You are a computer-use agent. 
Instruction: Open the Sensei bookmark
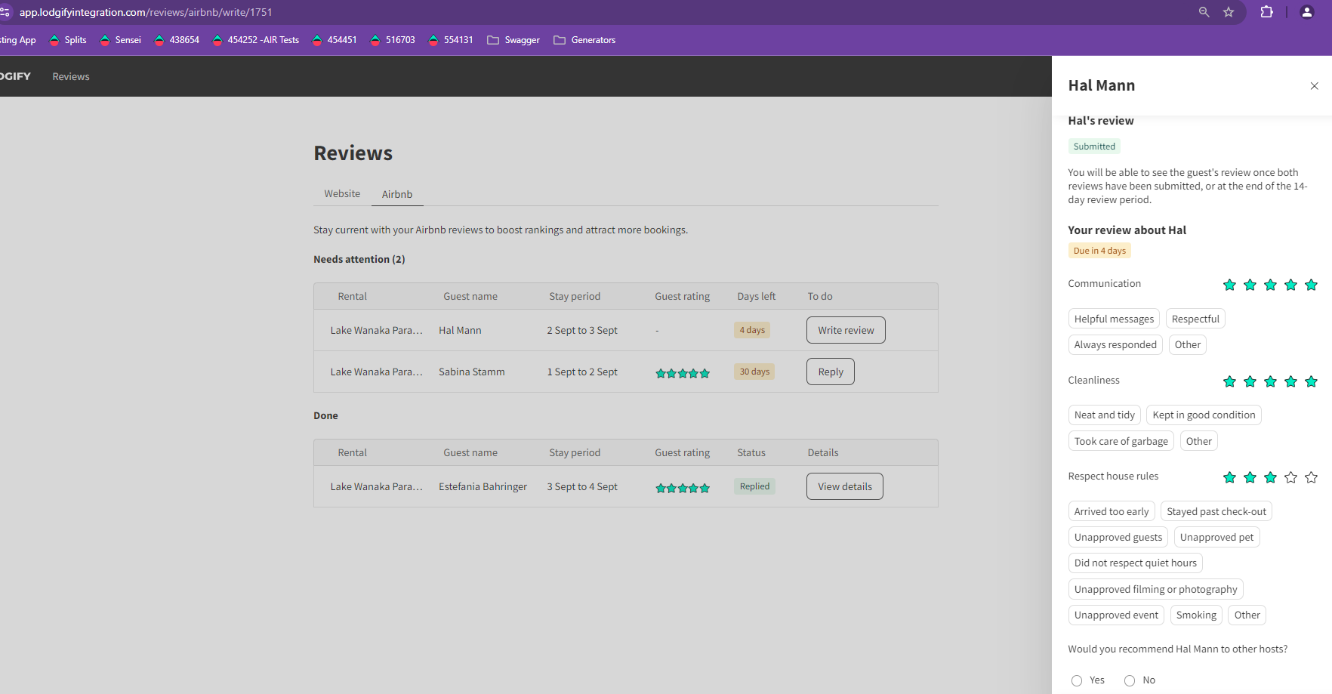pos(121,40)
